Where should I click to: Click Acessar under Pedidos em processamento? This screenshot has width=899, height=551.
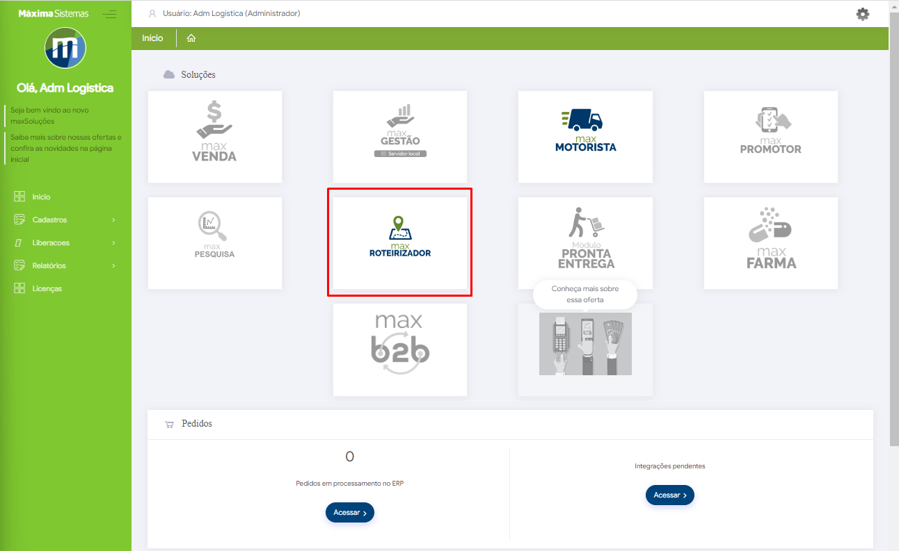pyautogui.click(x=350, y=512)
